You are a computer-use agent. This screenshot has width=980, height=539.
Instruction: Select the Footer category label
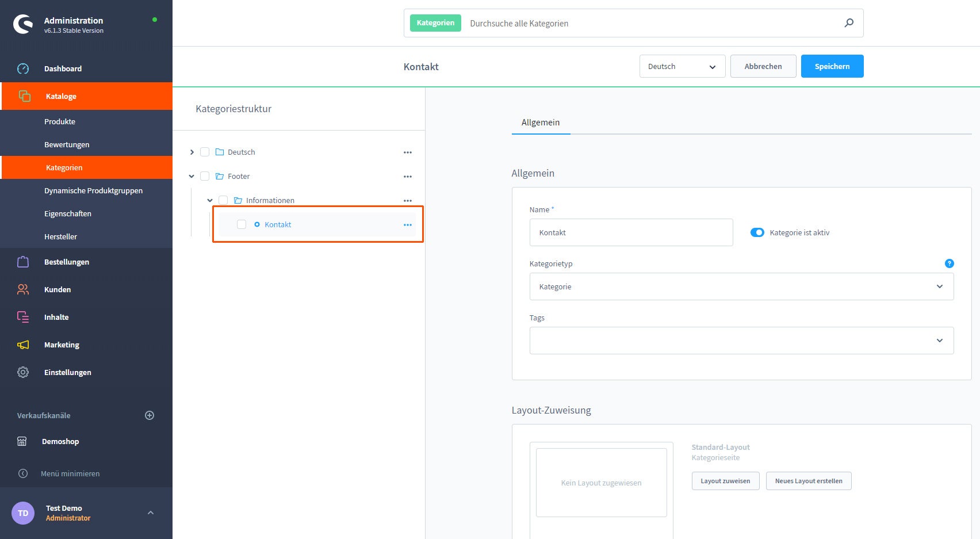239,176
